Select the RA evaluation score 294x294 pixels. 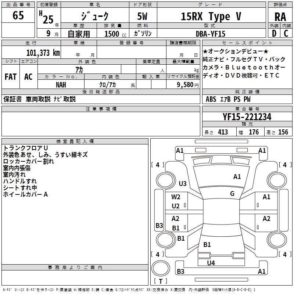click(280, 17)
